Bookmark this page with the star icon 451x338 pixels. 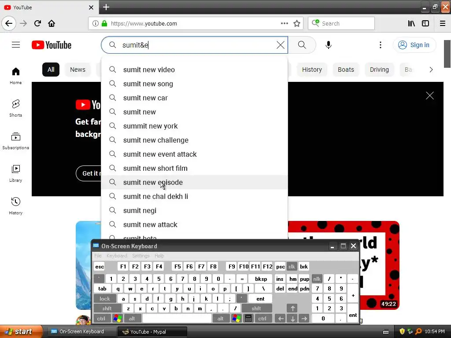coord(297,23)
